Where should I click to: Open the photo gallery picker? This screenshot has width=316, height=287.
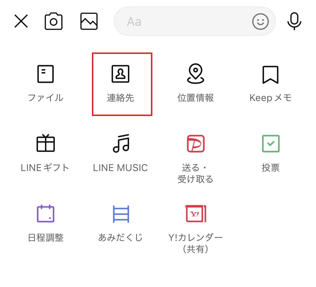coord(89,21)
